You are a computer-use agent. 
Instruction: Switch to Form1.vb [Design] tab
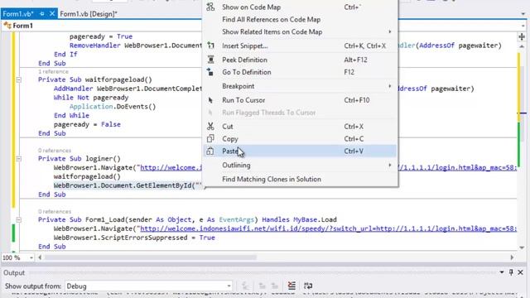(x=89, y=14)
